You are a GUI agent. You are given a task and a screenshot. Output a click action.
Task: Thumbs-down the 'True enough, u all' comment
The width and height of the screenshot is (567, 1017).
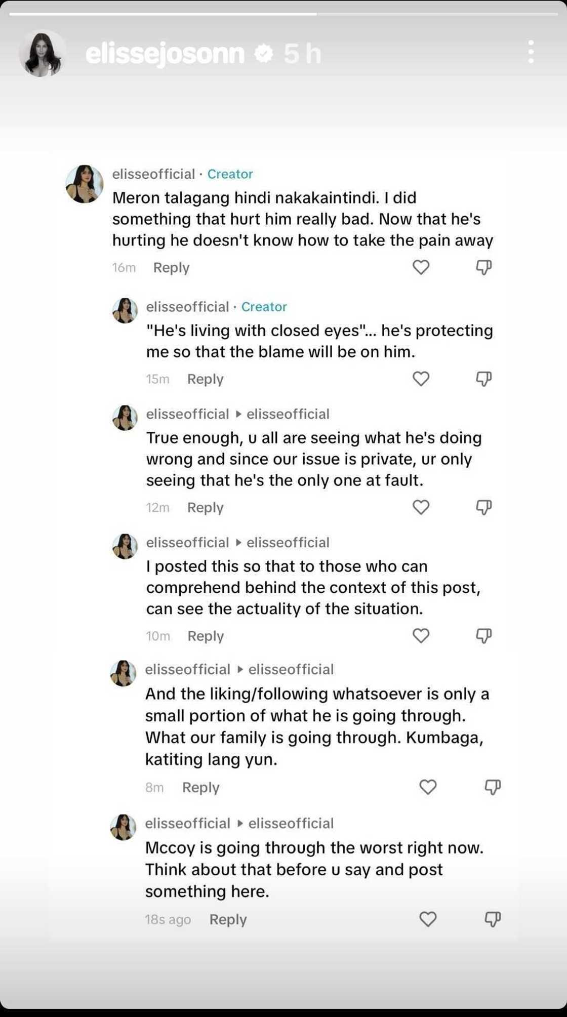[x=483, y=507]
